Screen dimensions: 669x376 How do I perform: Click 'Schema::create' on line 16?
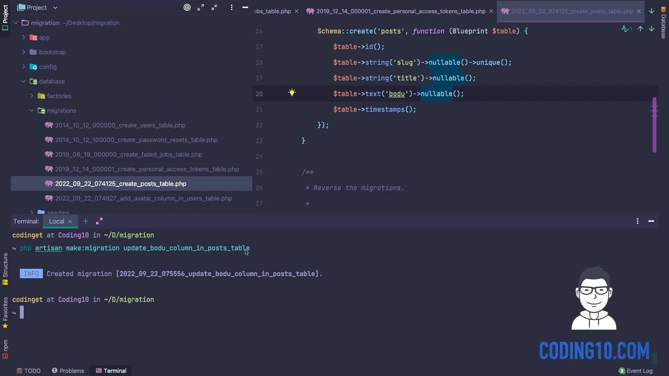(x=345, y=31)
